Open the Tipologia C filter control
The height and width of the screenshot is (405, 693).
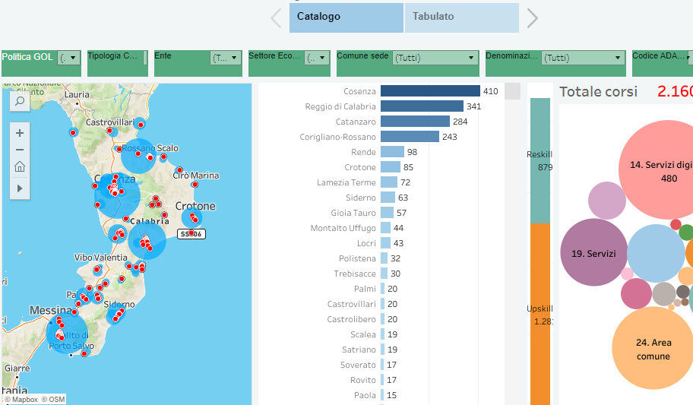(144, 58)
